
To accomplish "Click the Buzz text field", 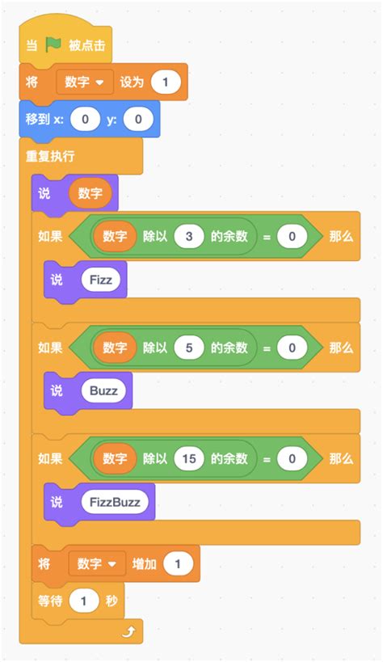I will 103,390.
